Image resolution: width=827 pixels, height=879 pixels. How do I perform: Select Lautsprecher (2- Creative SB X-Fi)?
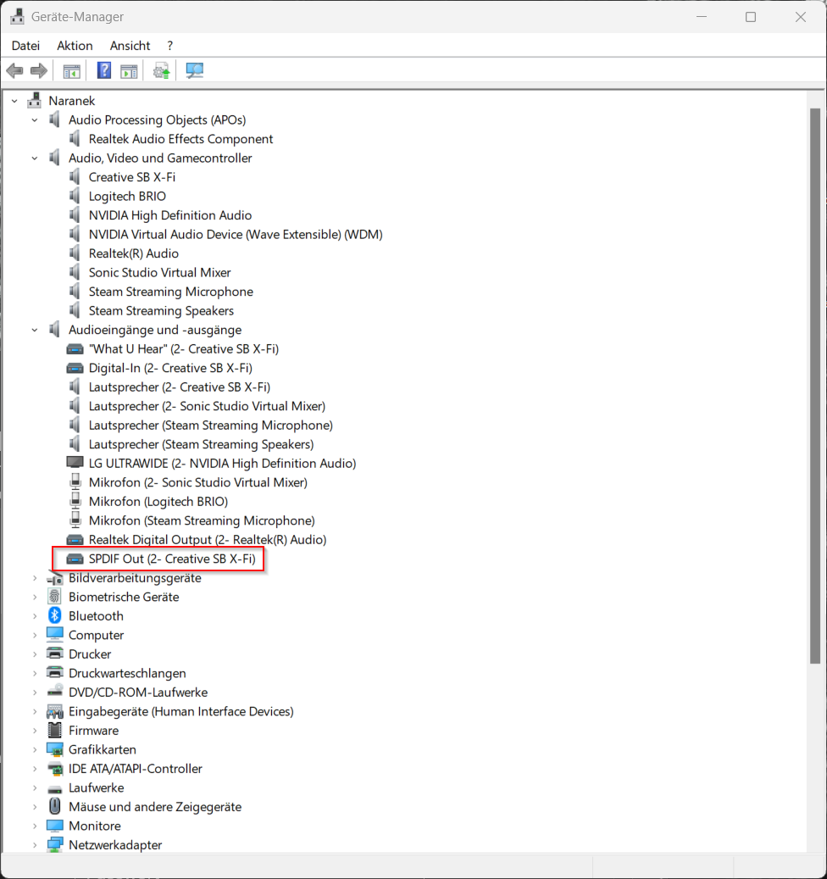180,387
